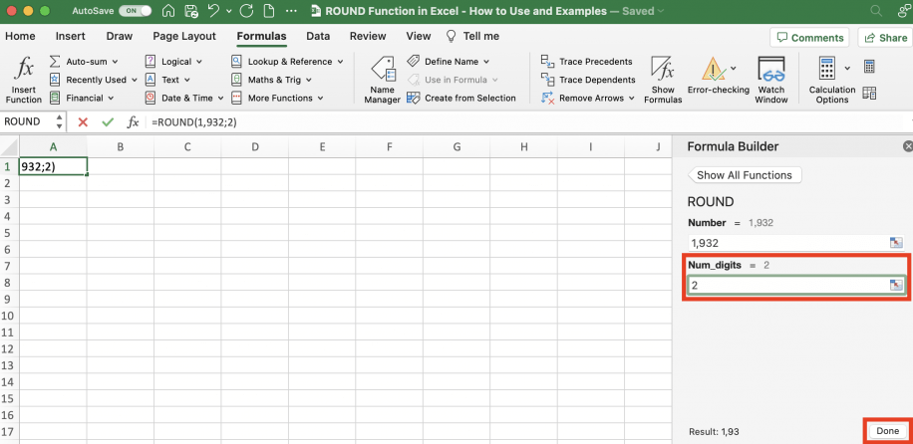Screen dimensions: 913x444
Task: Click the Tell me search box
Action: (472, 36)
